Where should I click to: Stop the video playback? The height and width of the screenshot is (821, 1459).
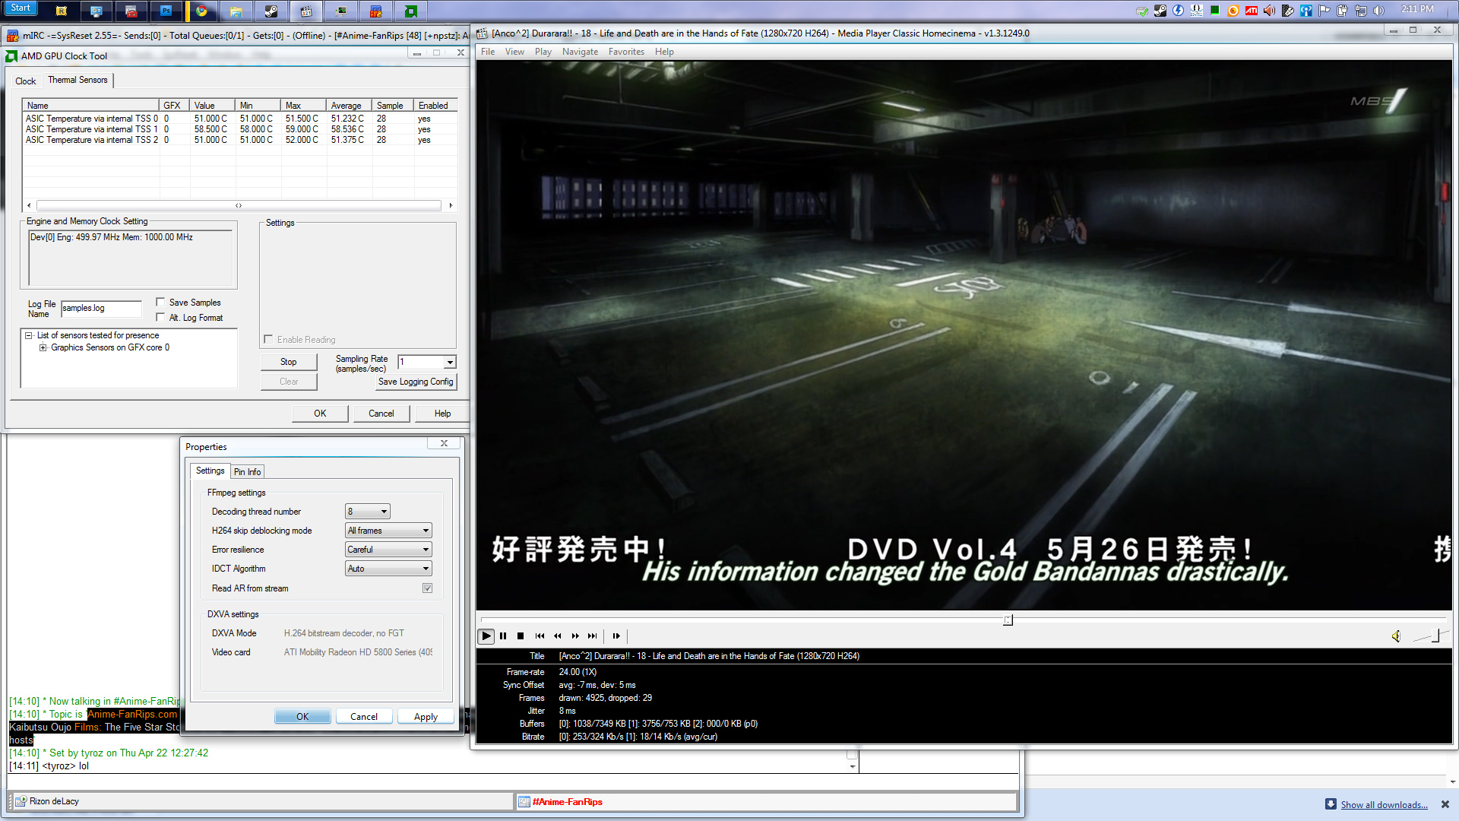click(x=521, y=636)
